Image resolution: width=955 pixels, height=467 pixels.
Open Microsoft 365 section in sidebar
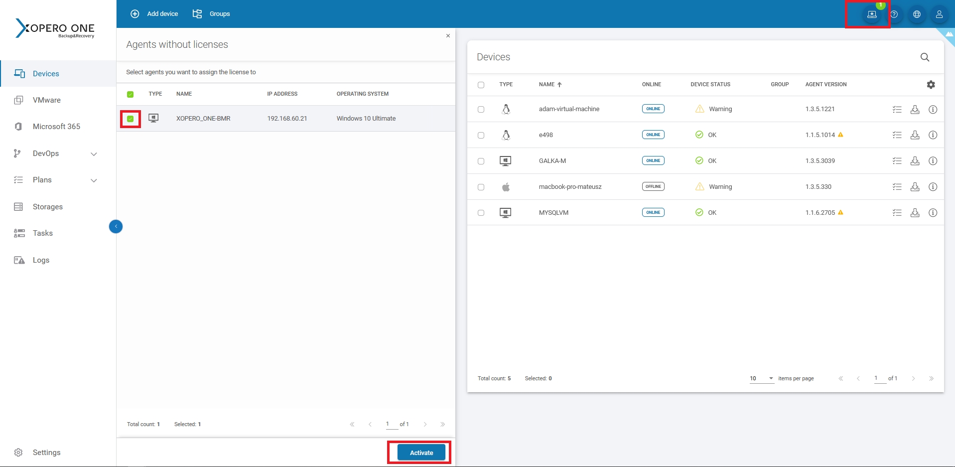[56, 127]
